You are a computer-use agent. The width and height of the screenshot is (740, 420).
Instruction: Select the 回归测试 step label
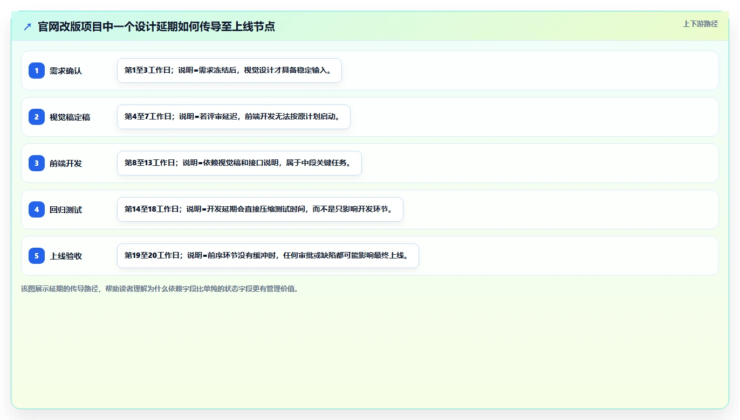(66, 209)
